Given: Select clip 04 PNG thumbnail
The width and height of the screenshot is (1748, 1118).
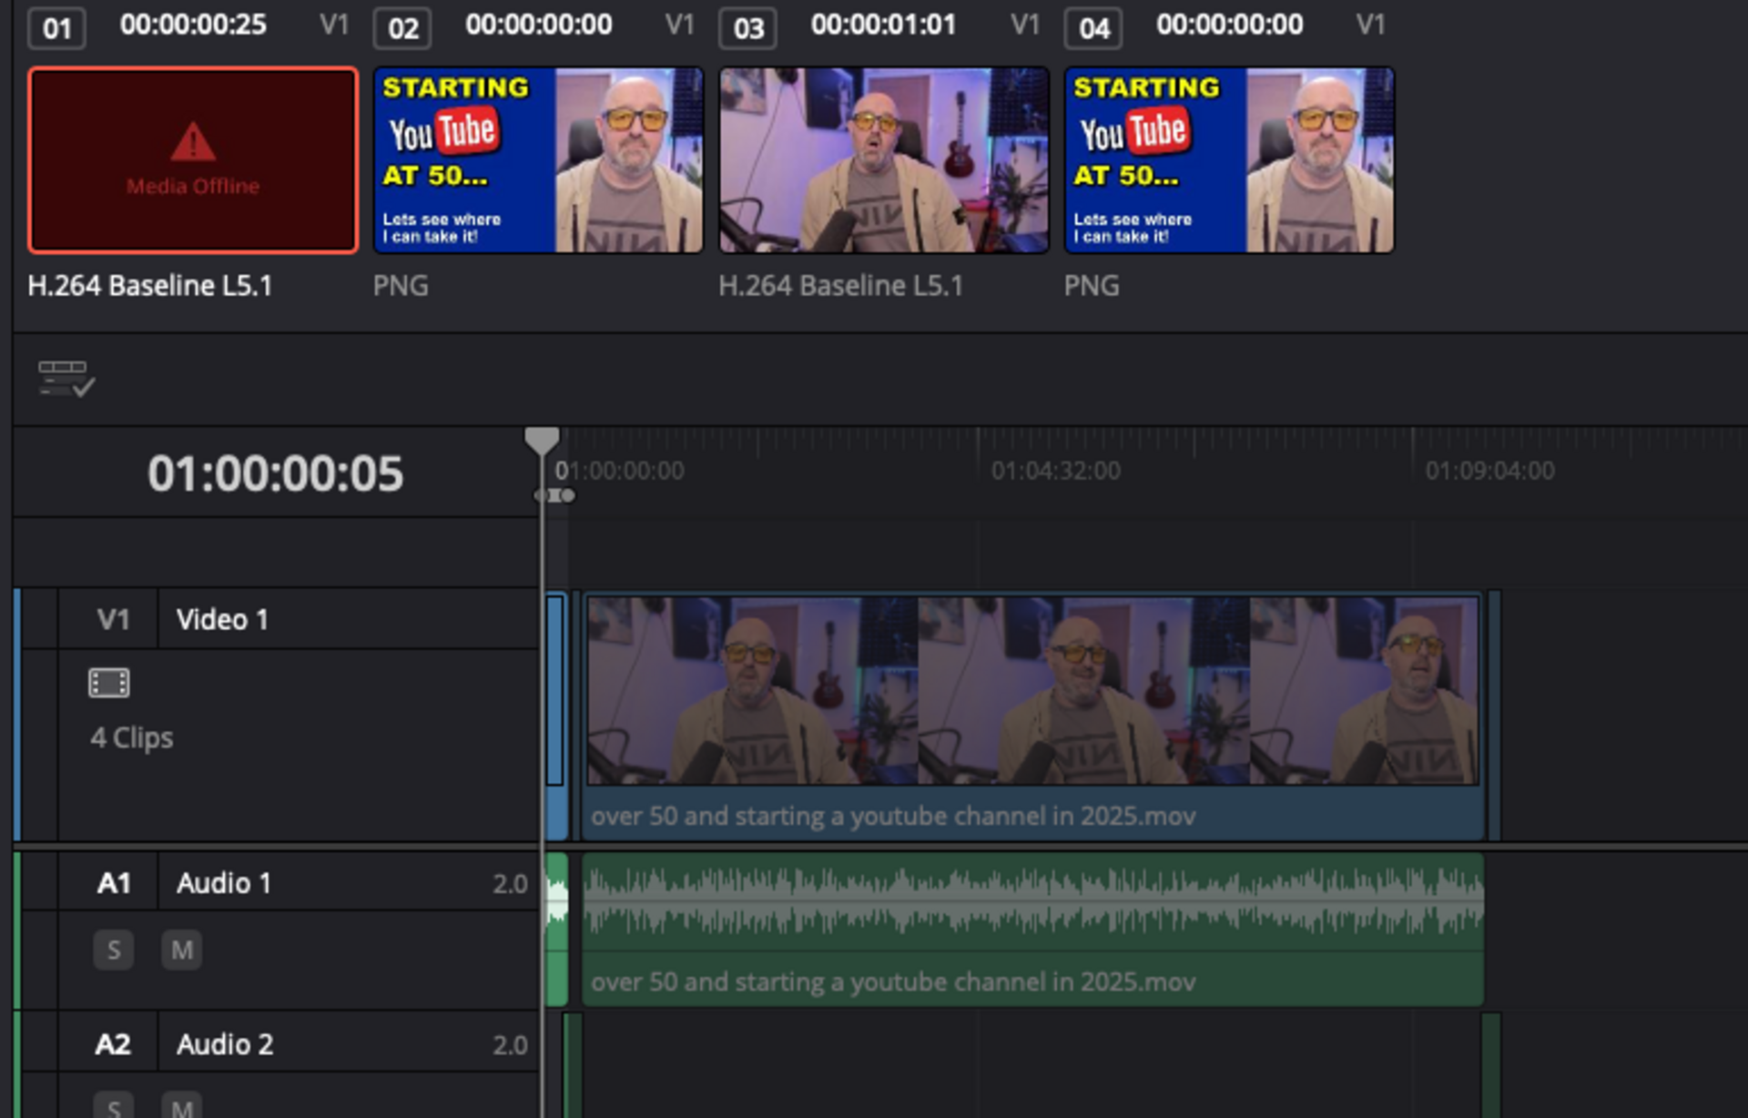Looking at the screenshot, I should coord(1228,160).
